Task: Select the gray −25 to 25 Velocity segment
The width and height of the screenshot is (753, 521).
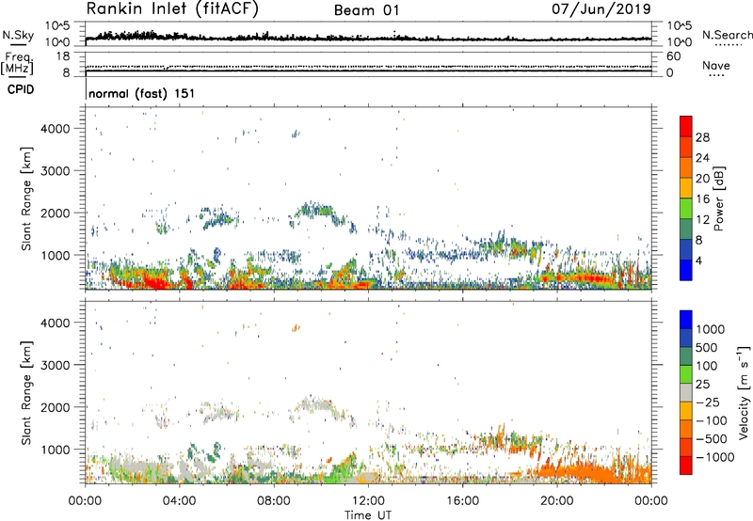Action: 686,392
